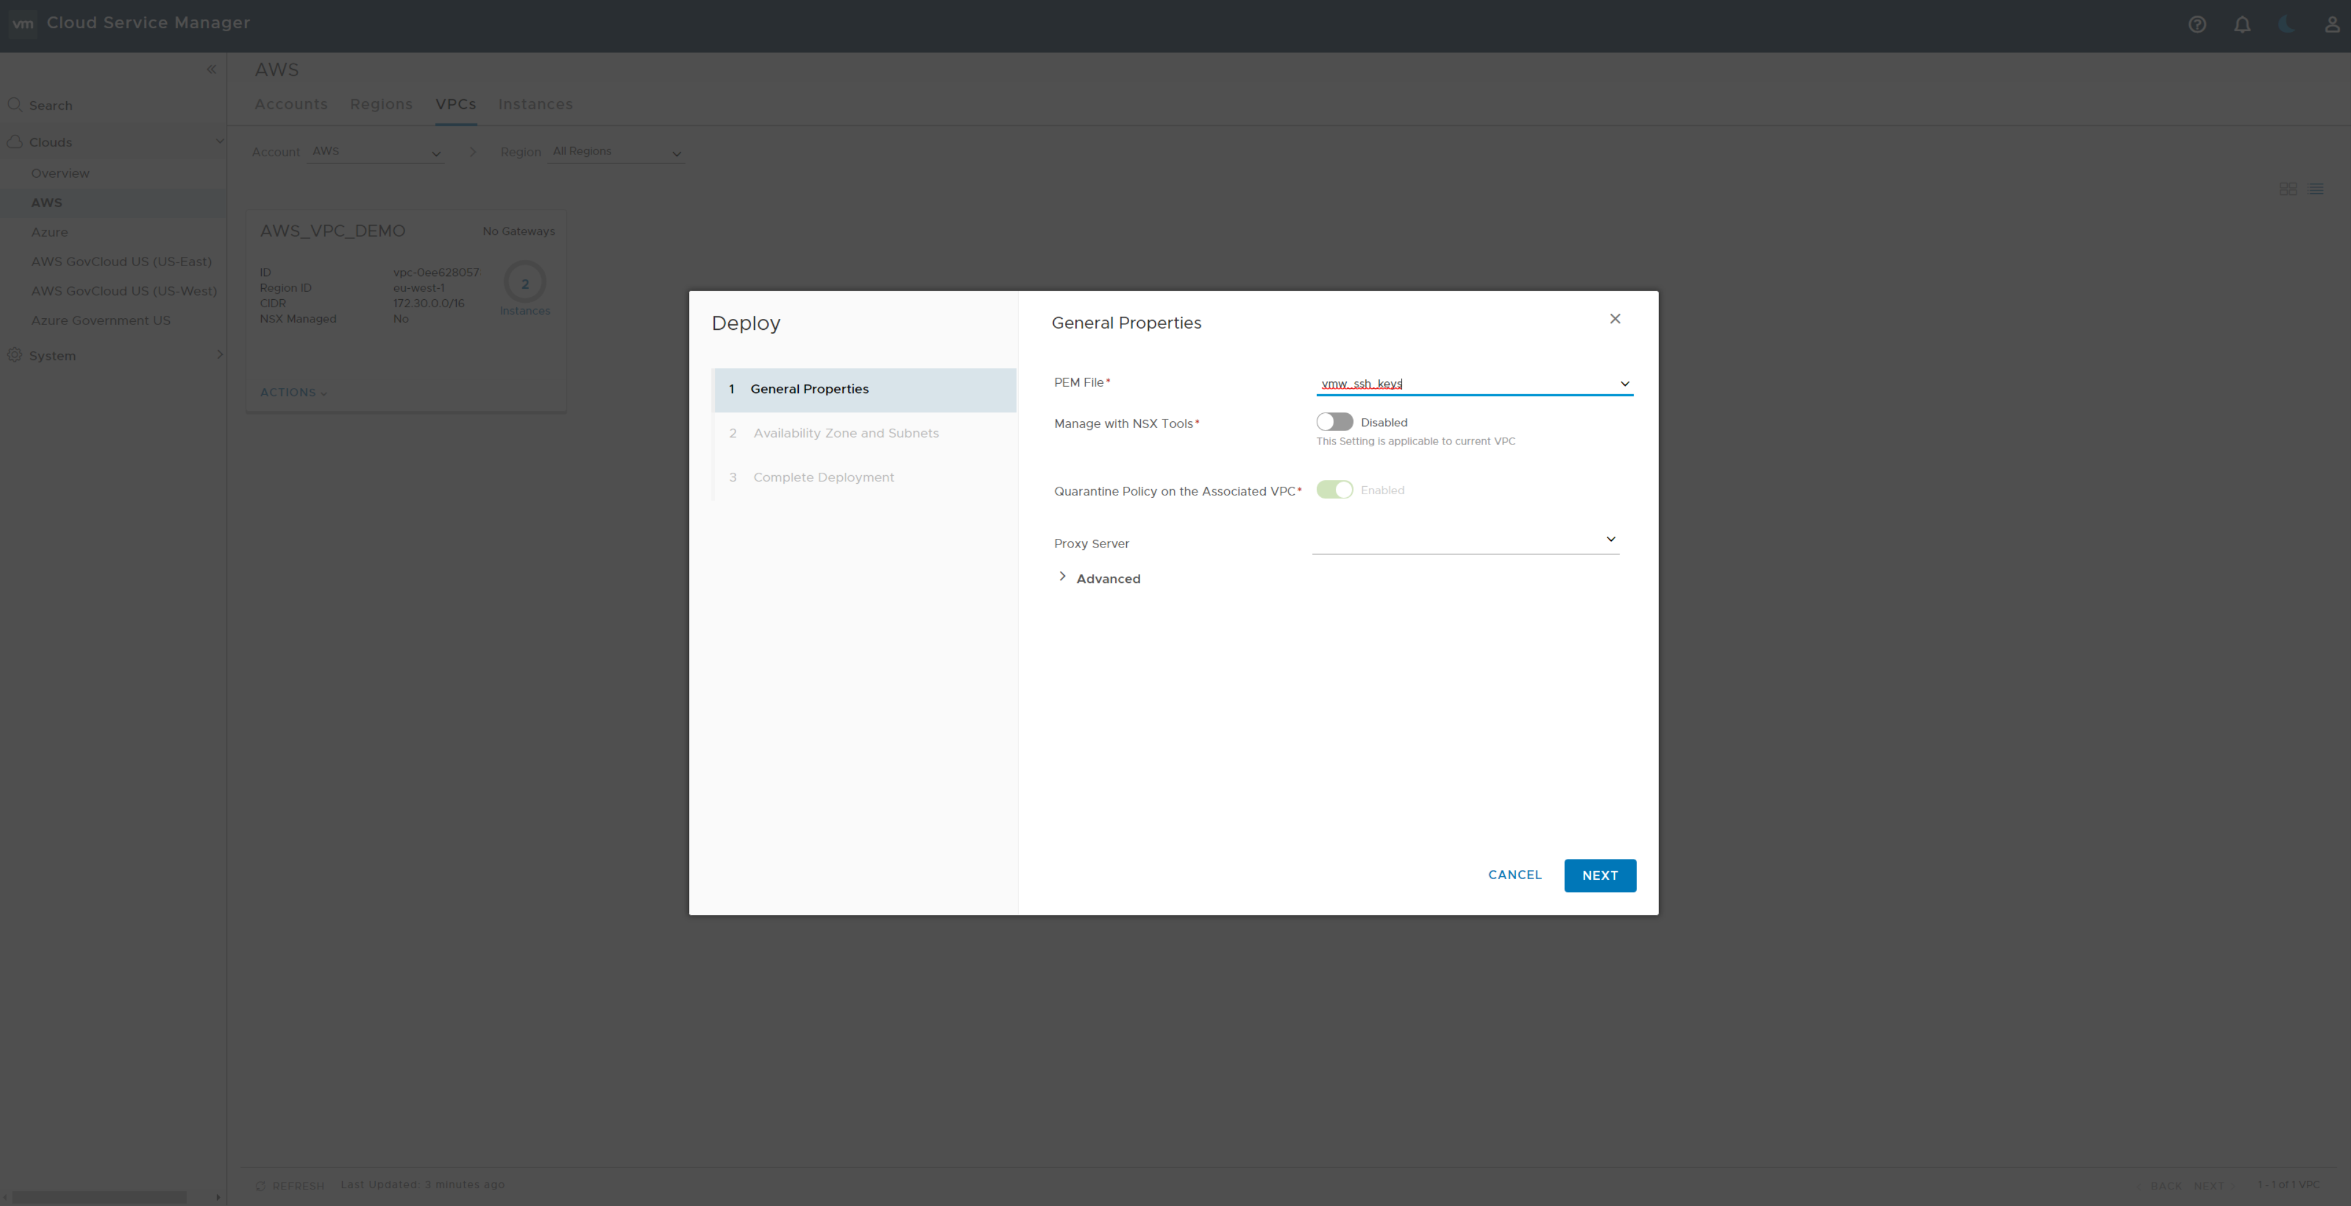
Task: Open the help icon in top bar
Action: point(2197,25)
